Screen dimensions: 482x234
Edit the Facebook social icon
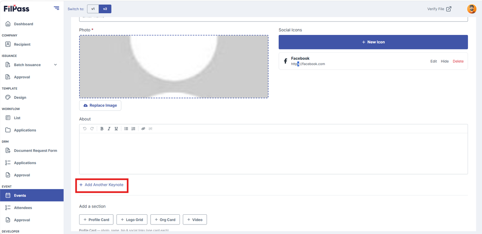click(x=433, y=61)
